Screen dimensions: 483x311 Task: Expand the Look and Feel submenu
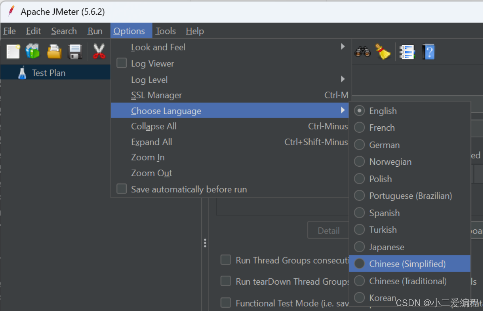(231, 47)
